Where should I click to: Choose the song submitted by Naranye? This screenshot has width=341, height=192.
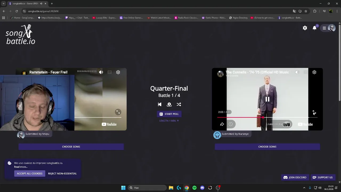coord(267,147)
